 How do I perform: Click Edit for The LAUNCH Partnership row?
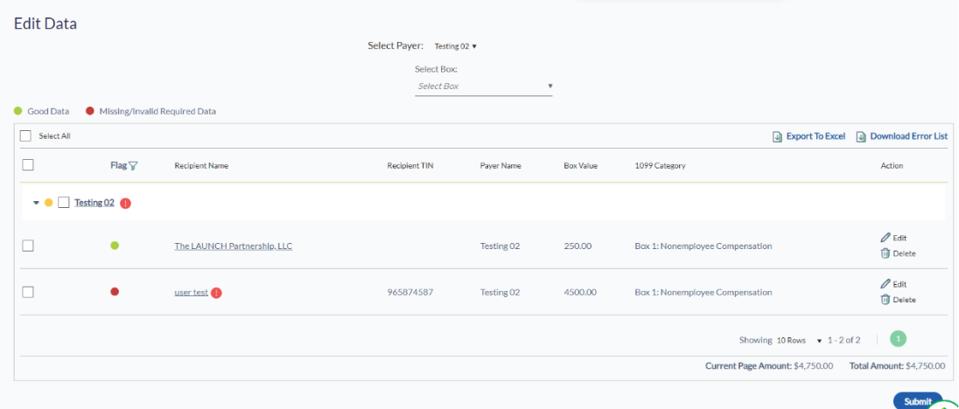[899, 238]
